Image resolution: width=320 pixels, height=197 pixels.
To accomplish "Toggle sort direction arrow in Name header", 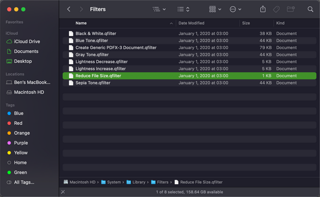I will [x=171, y=24].
